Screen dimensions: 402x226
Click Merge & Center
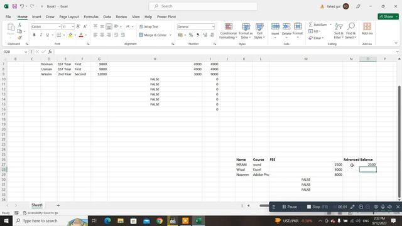pos(153,35)
